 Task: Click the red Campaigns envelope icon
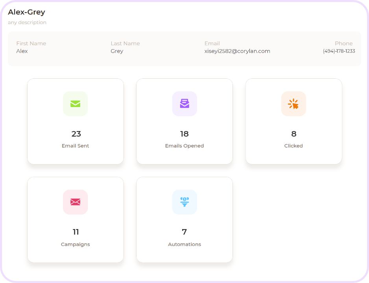coord(75,202)
